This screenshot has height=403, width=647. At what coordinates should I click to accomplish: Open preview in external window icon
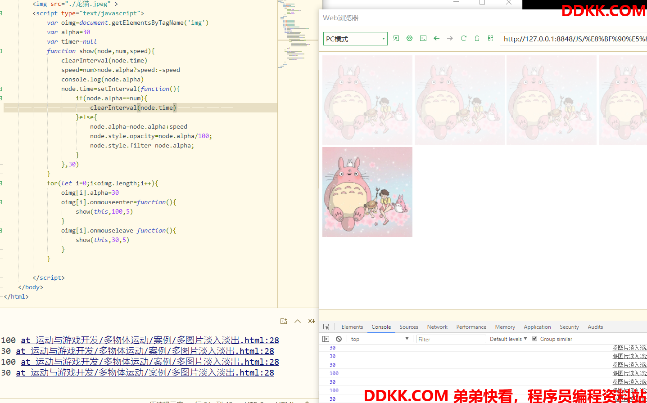396,39
